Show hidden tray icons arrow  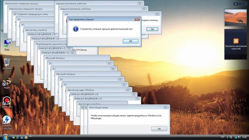pyautogui.click(x=228, y=137)
